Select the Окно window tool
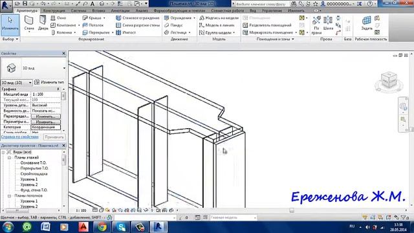 pos(58,18)
